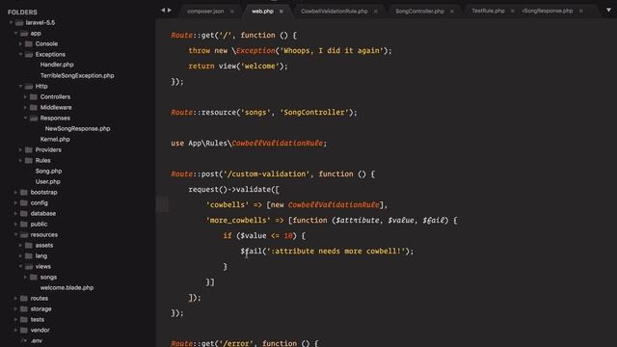617x347 pixels.
Task: Click the Providers folder icon
Action: (x=29, y=150)
